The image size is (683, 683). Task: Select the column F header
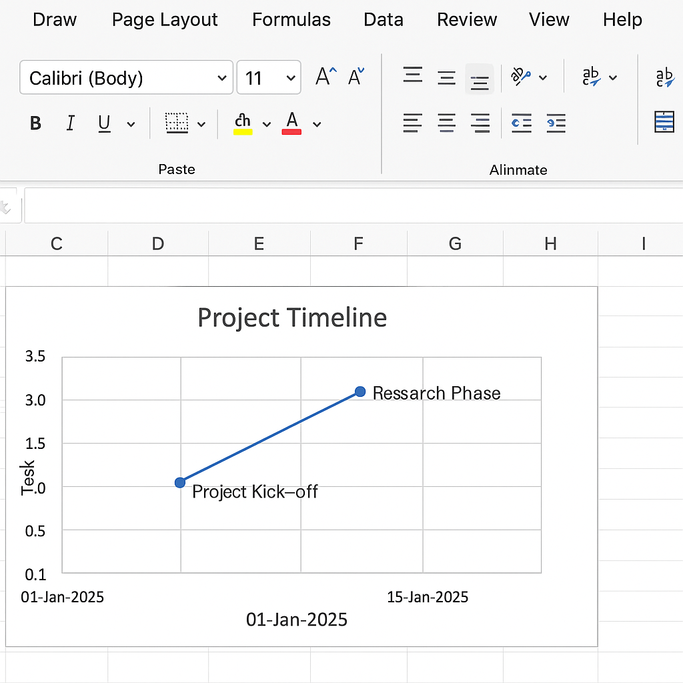(358, 244)
